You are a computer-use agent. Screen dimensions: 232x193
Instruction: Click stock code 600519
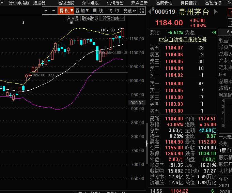click(165, 12)
